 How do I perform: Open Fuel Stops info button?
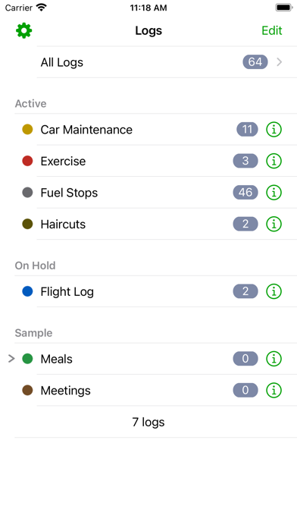point(274,193)
